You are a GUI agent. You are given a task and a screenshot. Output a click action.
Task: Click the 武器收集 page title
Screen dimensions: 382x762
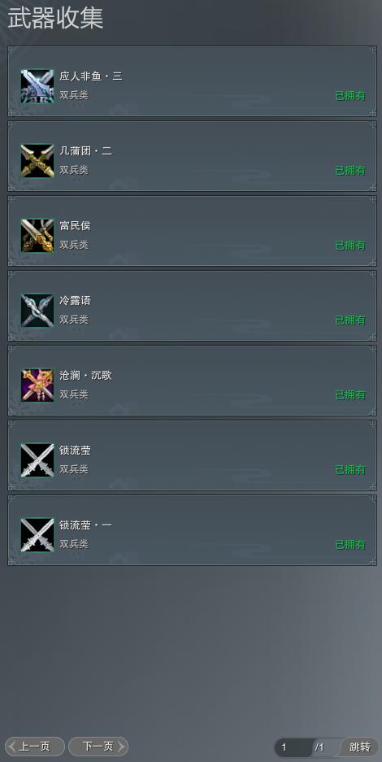pos(55,18)
